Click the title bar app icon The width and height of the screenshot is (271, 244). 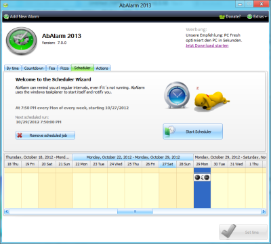(6, 5)
